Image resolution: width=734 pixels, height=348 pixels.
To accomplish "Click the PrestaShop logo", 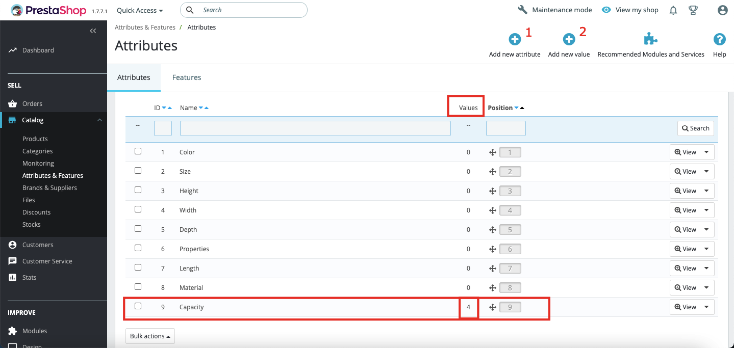I will (49, 10).
